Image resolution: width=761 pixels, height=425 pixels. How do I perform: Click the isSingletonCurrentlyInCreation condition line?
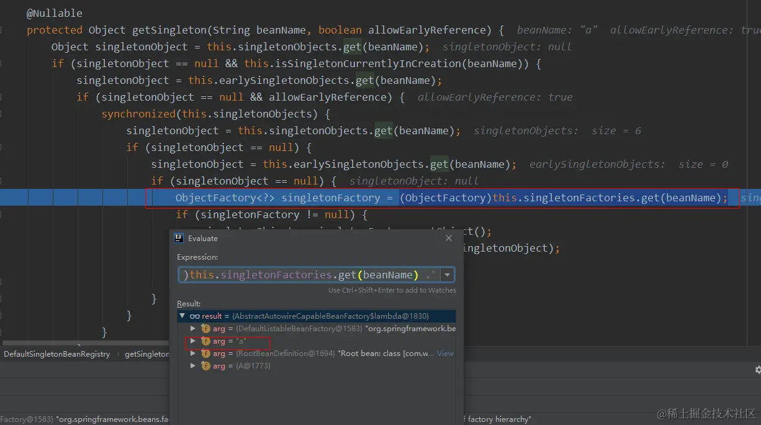pyautogui.click(x=297, y=63)
